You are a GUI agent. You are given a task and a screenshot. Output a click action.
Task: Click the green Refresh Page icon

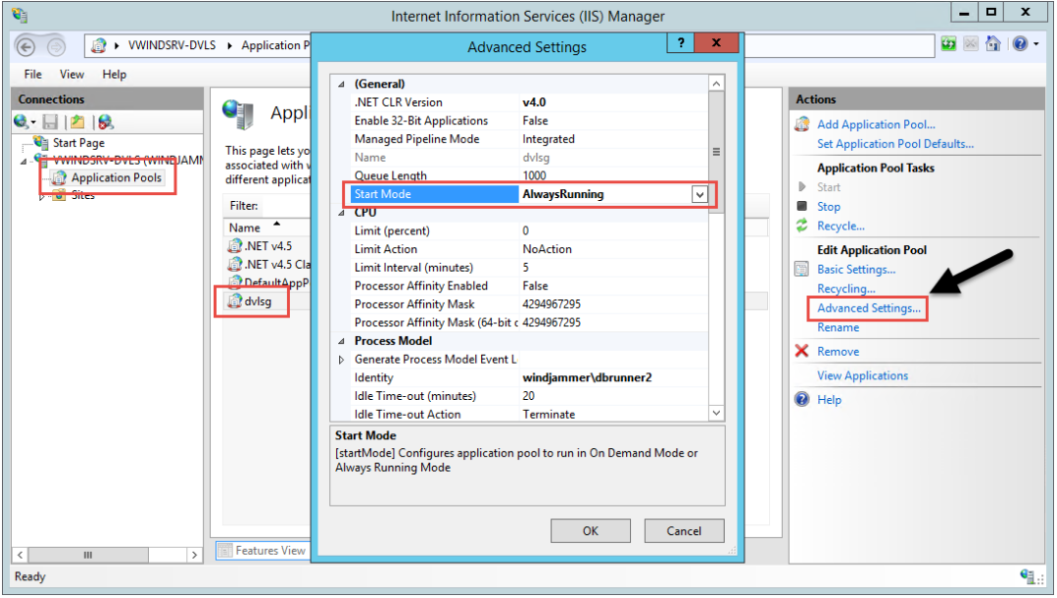click(x=949, y=44)
